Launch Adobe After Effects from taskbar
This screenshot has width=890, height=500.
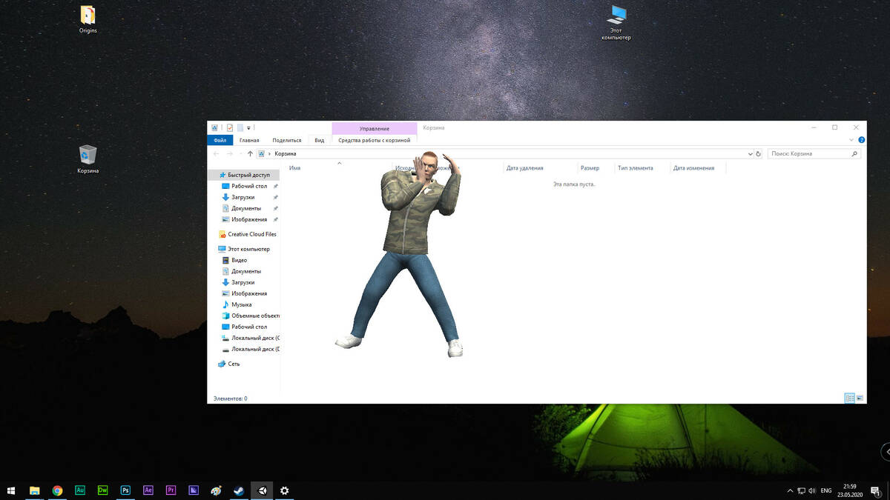coord(148,490)
